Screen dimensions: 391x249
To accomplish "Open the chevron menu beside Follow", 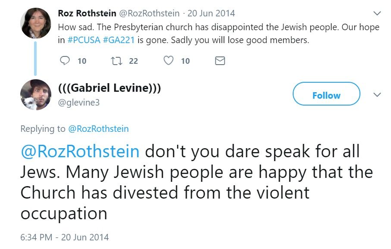I will (377, 94).
